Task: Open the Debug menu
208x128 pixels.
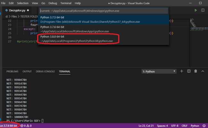Action: point(53,3)
